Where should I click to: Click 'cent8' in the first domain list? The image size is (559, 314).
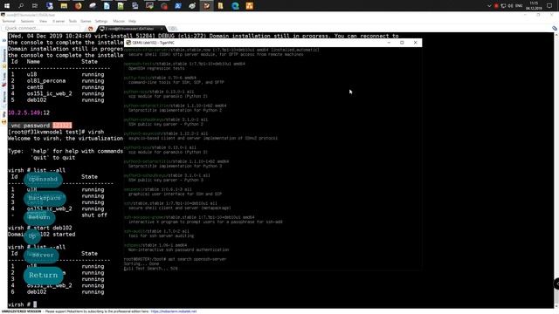point(35,87)
